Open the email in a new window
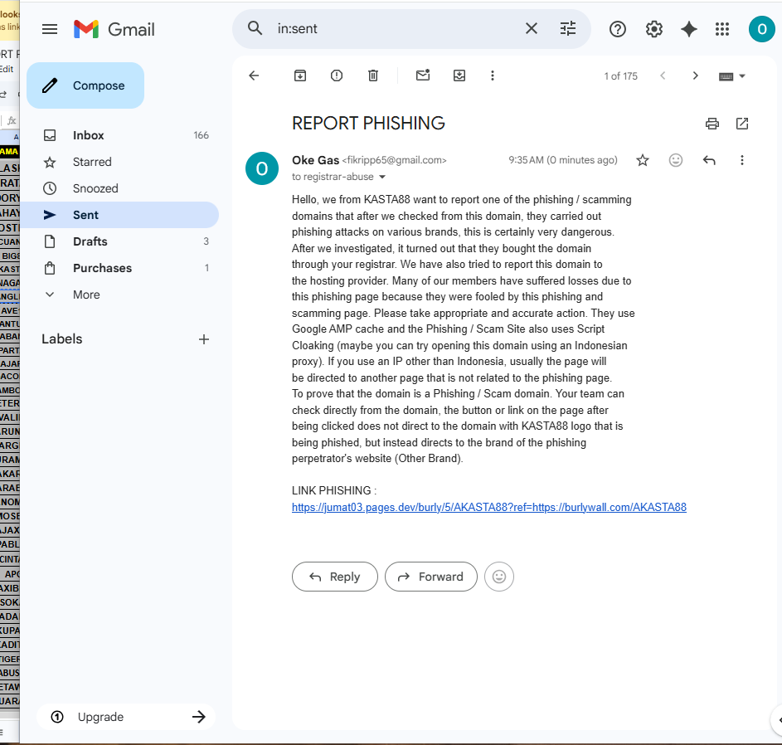This screenshot has height=745, width=782. tap(742, 124)
